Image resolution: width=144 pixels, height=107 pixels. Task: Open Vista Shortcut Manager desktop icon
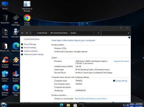pyautogui.click(x=27, y=6)
